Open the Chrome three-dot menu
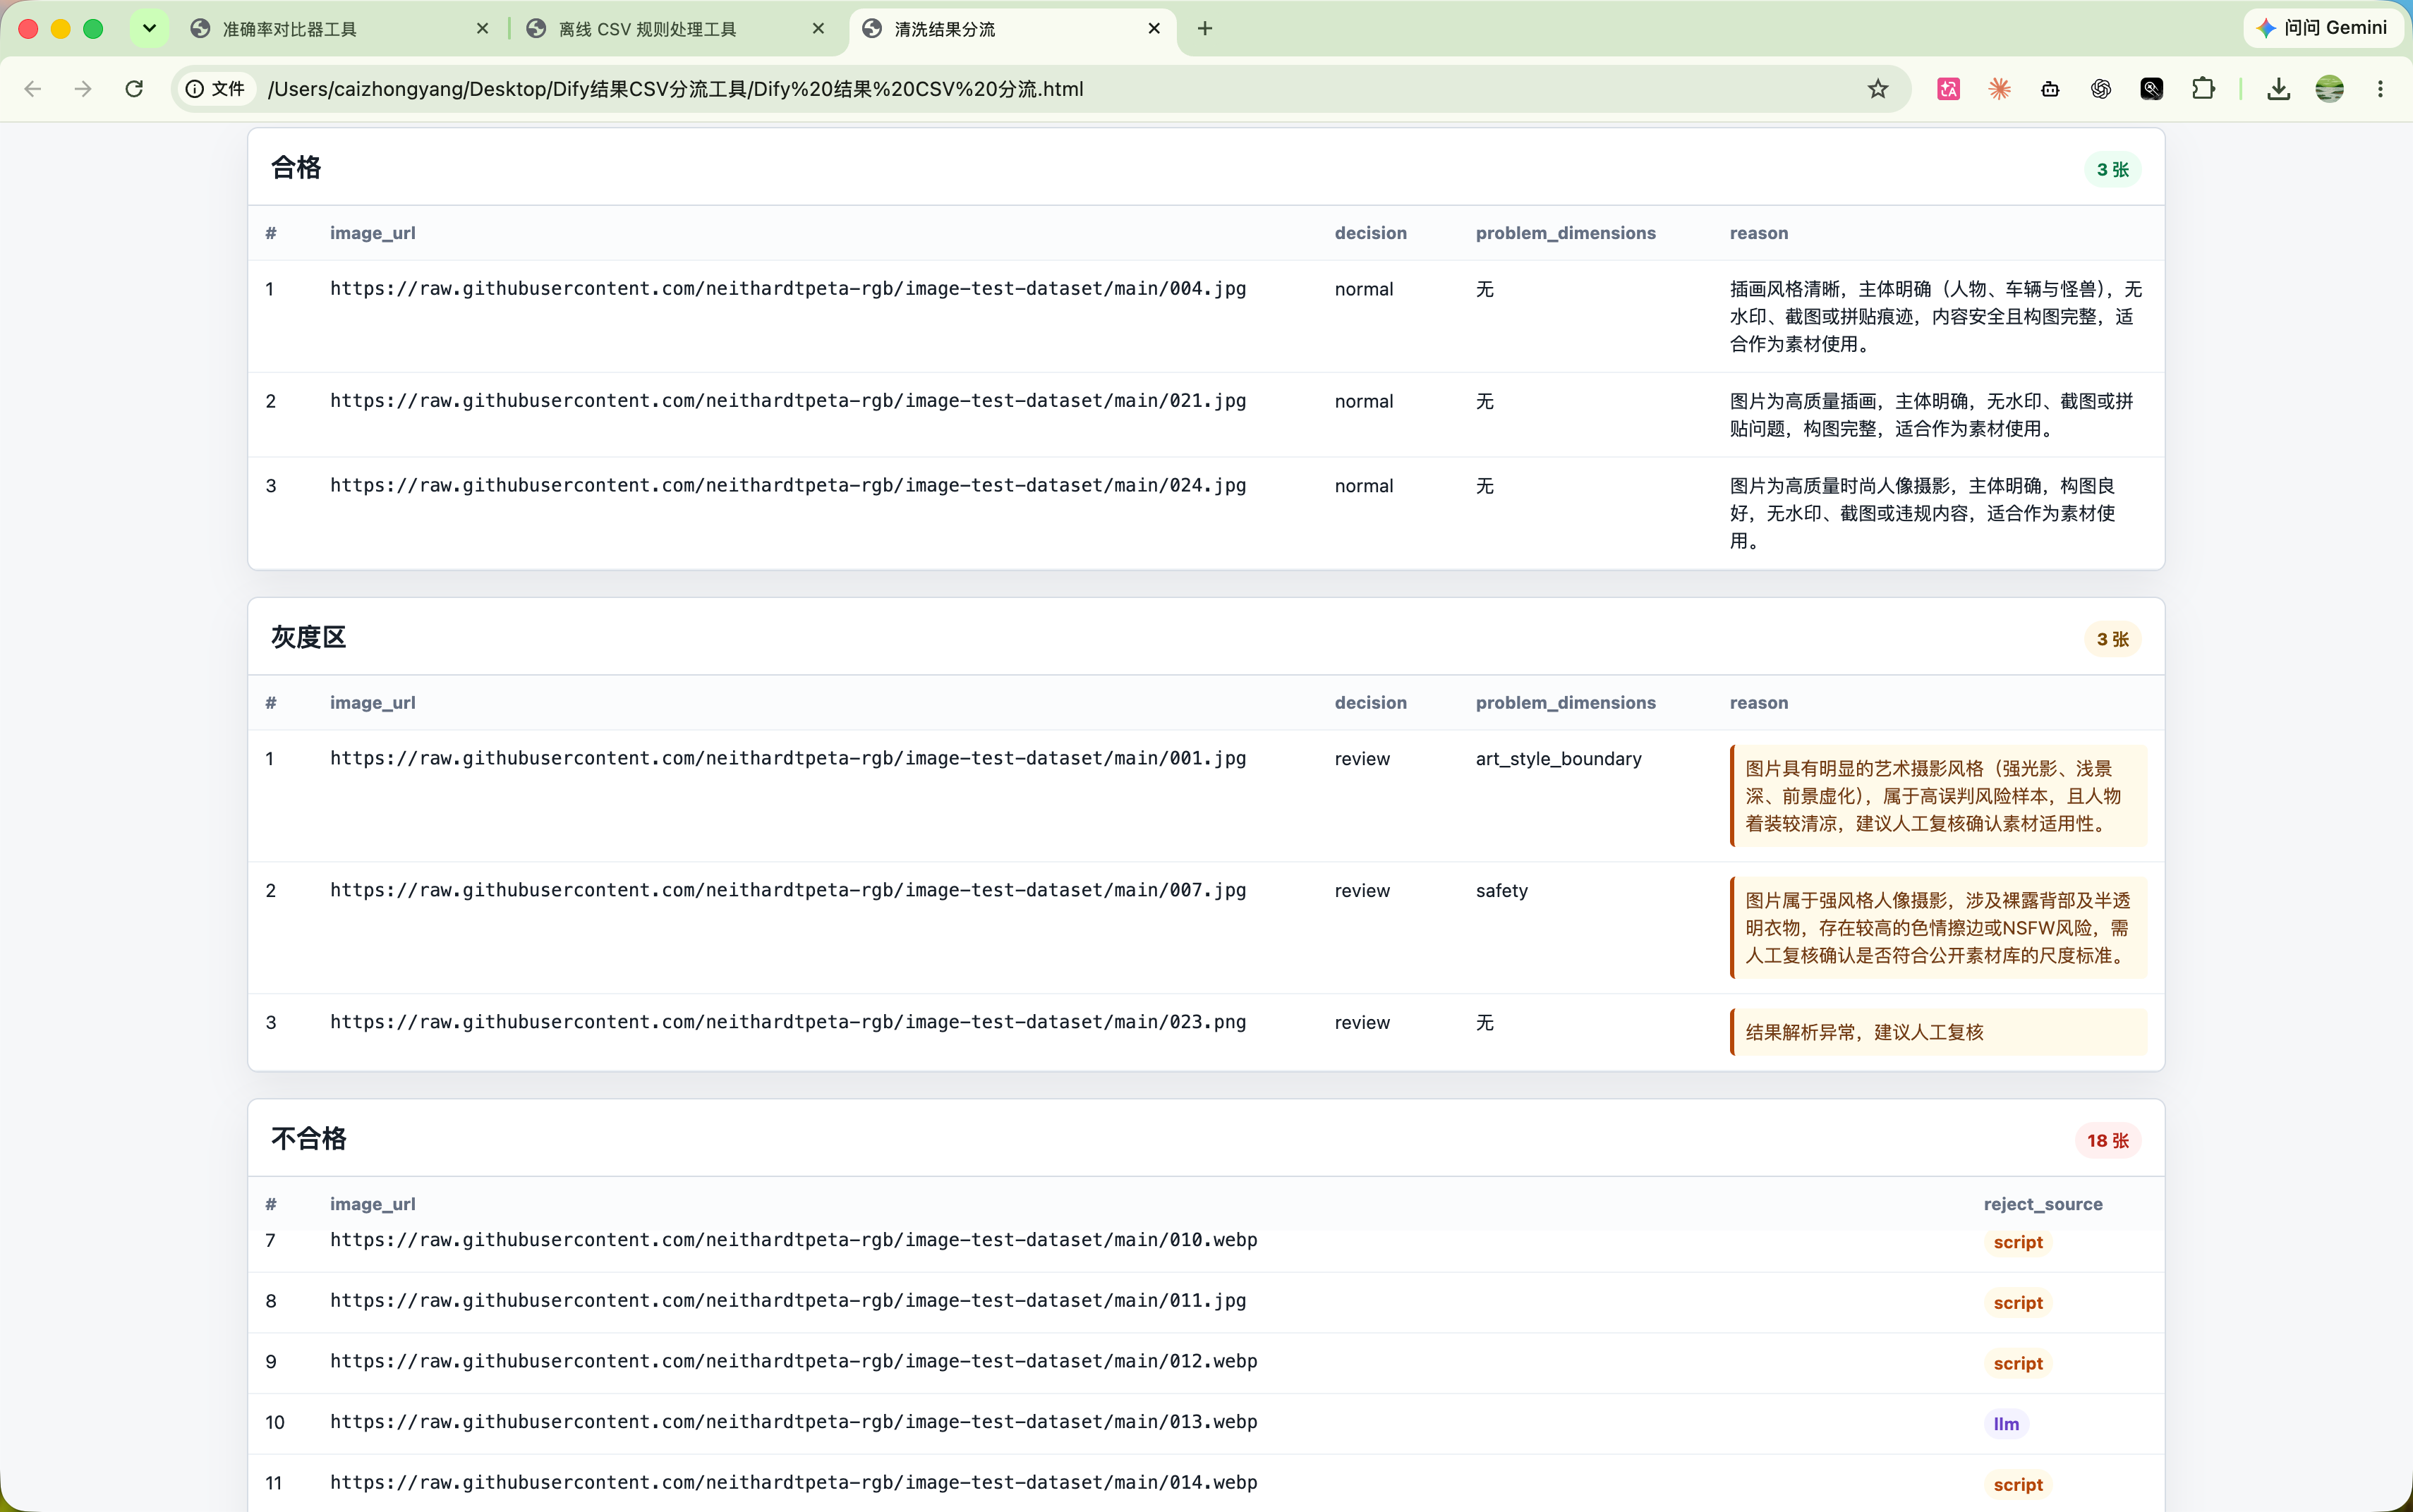This screenshot has height=1512, width=2413. point(2380,89)
